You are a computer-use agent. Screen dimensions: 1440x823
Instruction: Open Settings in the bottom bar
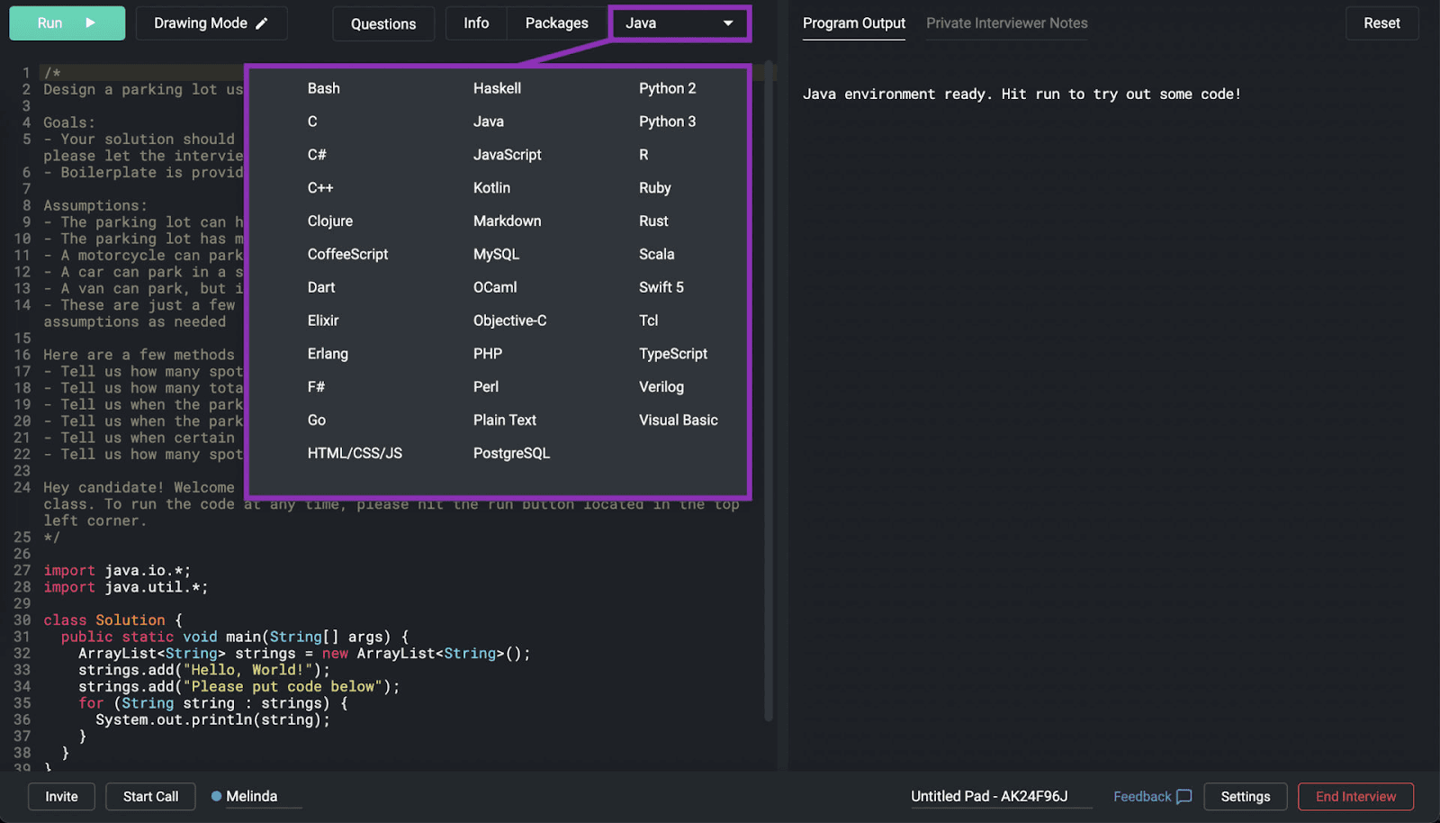click(1245, 797)
